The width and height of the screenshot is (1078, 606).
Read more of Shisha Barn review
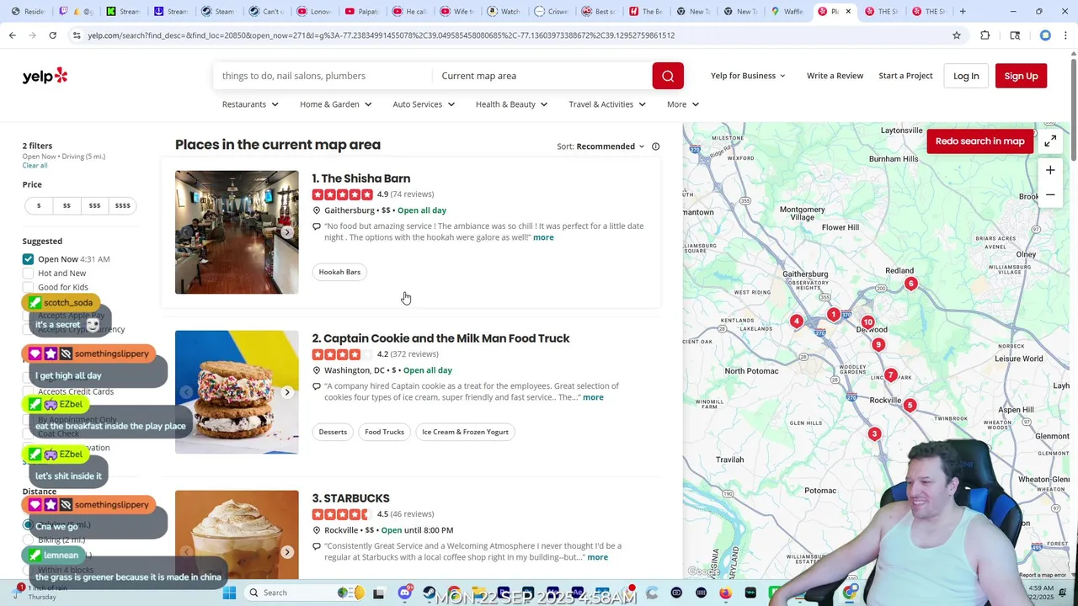pyautogui.click(x=543, y=237)
